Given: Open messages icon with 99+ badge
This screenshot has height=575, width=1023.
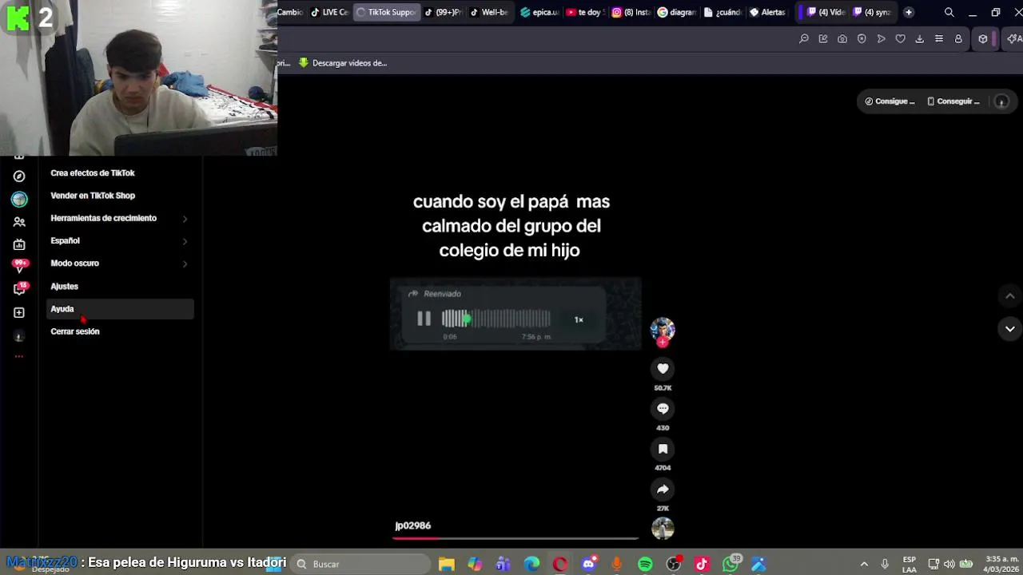Looking at the screenshot, I should click(19, 267).
